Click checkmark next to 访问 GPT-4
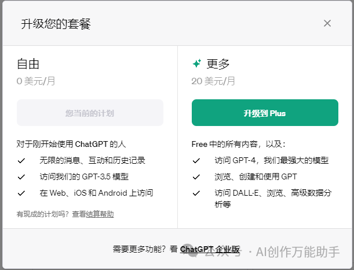This screenshot has width=354, height=270. tap(196, 161)
